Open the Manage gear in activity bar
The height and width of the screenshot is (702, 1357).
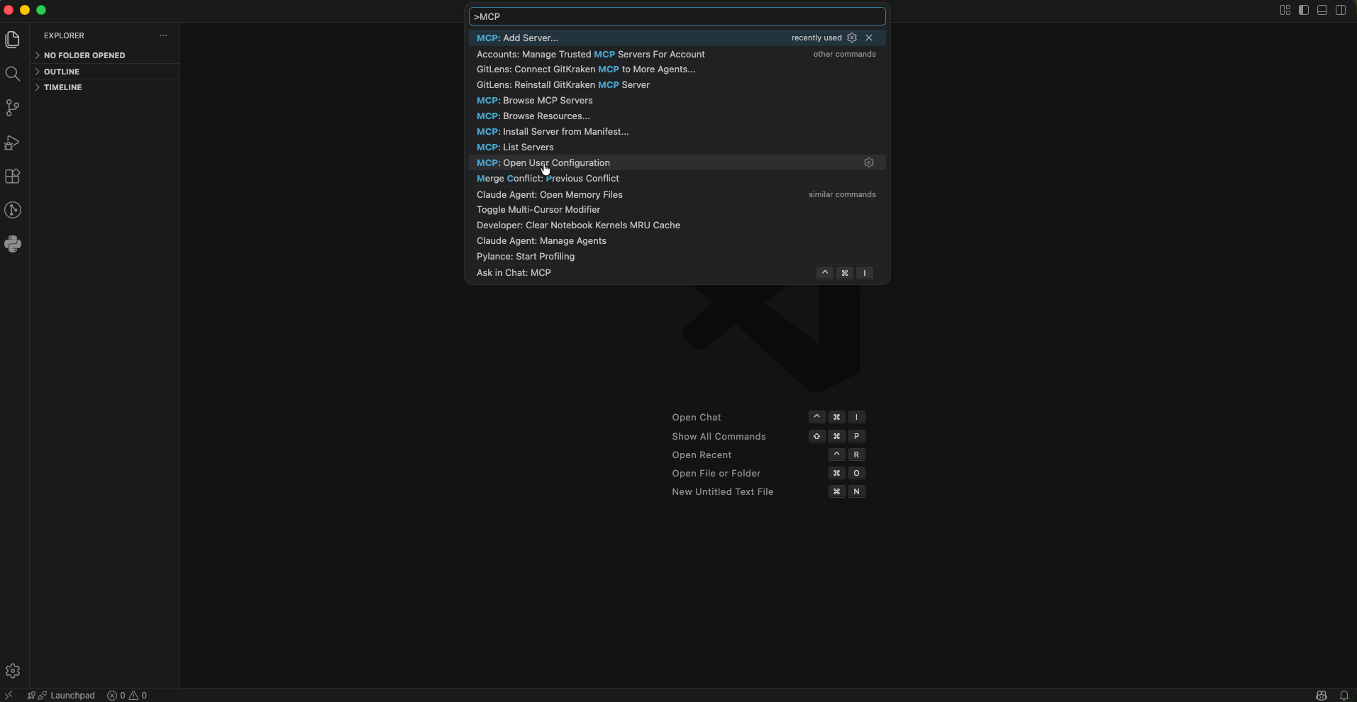13,671
